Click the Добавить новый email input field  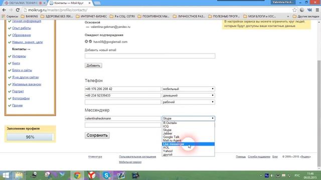pos(150,56)
